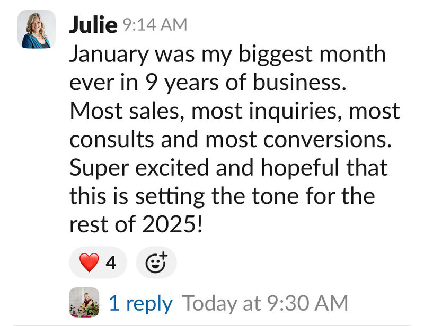Click the line "Super excited and hopeful that"
The width and height of the screenshot is (424, 326).
(228, 168)
